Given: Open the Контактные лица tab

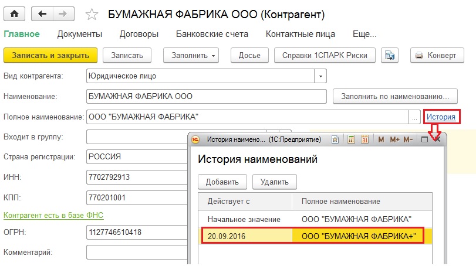Looking at the screenshot, I should (301, 34).
